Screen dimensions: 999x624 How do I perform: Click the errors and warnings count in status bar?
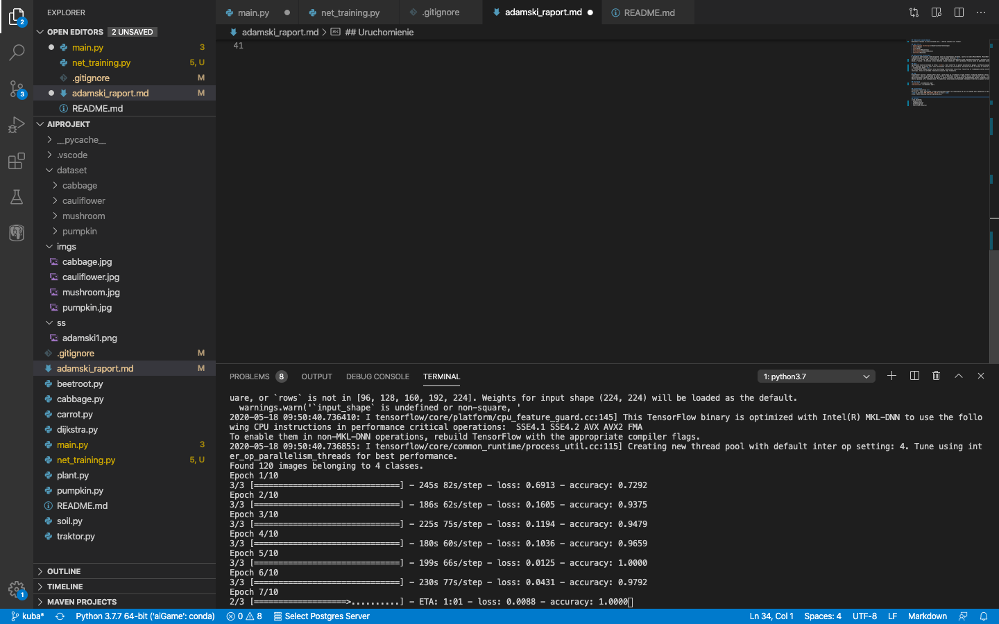[244, 616]
